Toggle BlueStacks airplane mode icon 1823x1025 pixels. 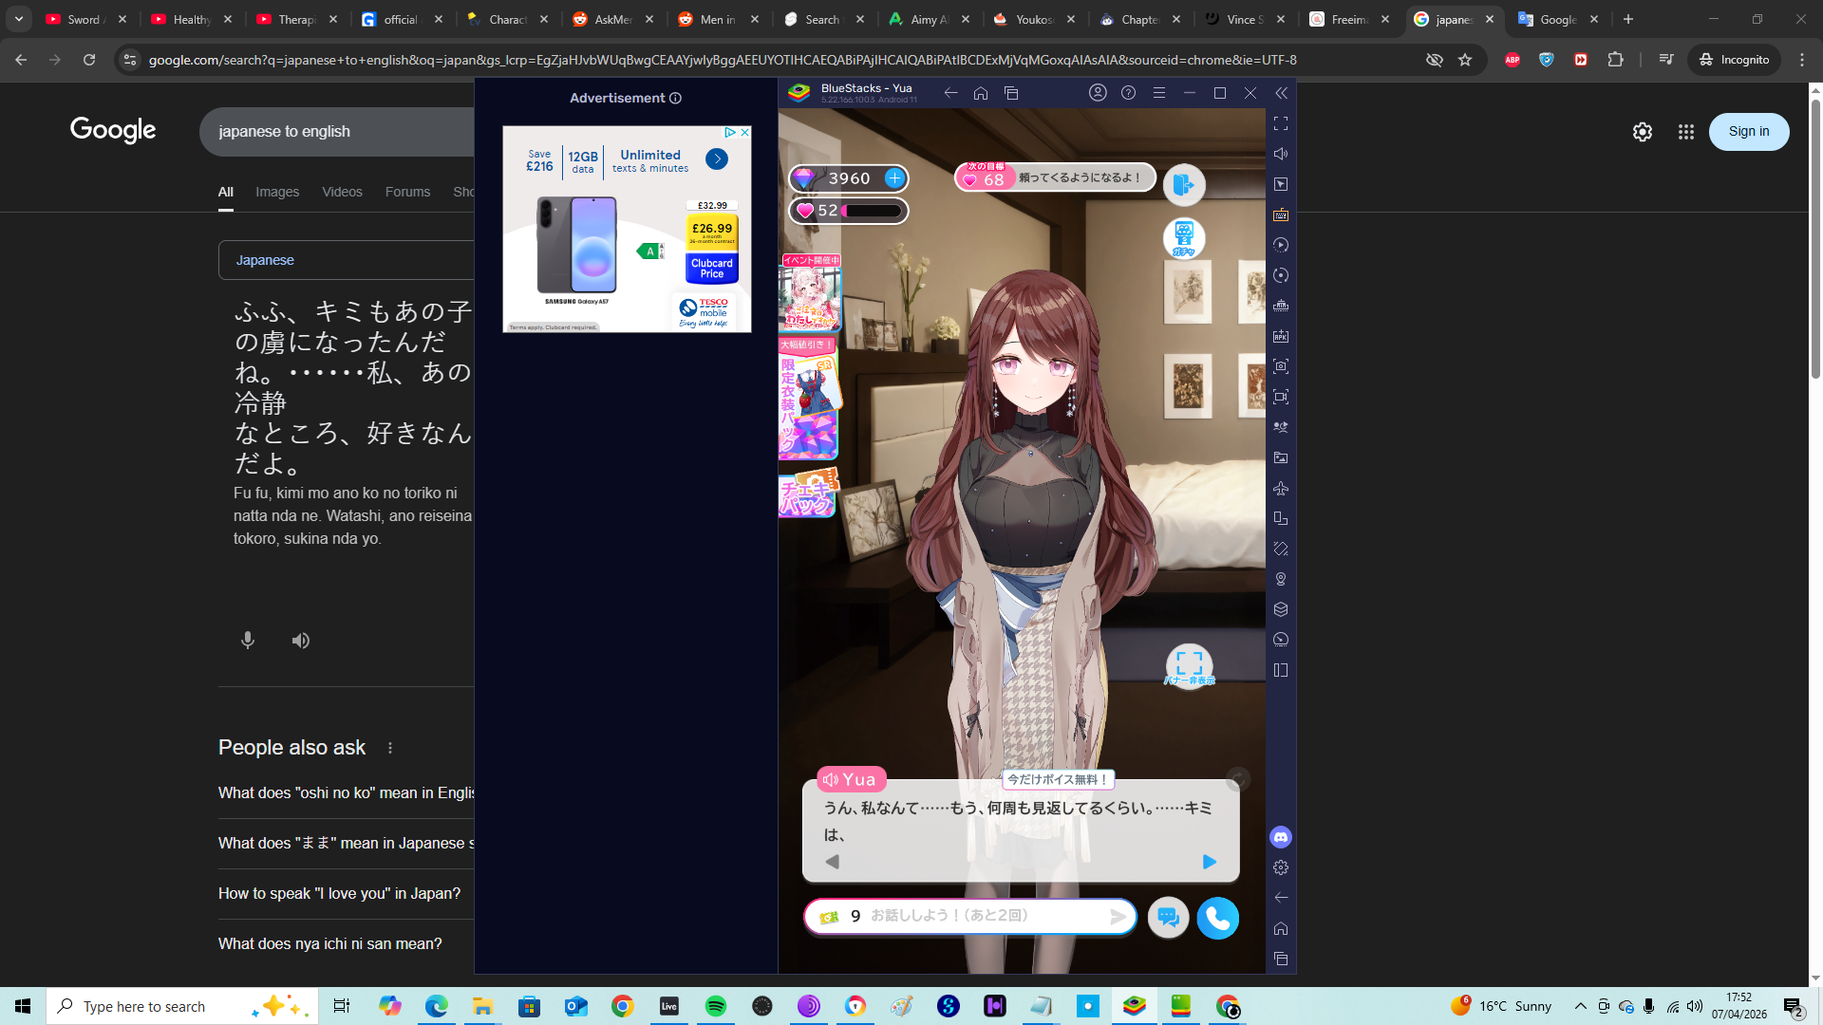[1281, 488]
